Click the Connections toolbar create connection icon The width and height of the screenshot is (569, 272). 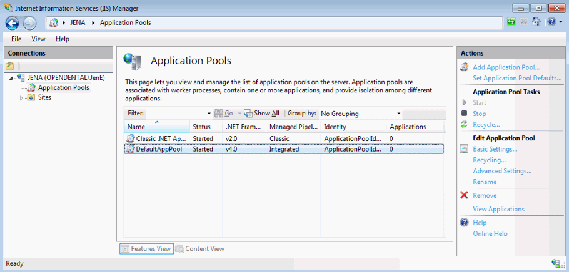(x=10, y=66)
